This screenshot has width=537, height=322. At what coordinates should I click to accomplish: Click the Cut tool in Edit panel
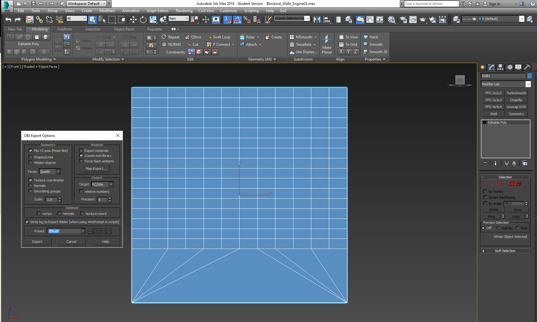(192, 45)
